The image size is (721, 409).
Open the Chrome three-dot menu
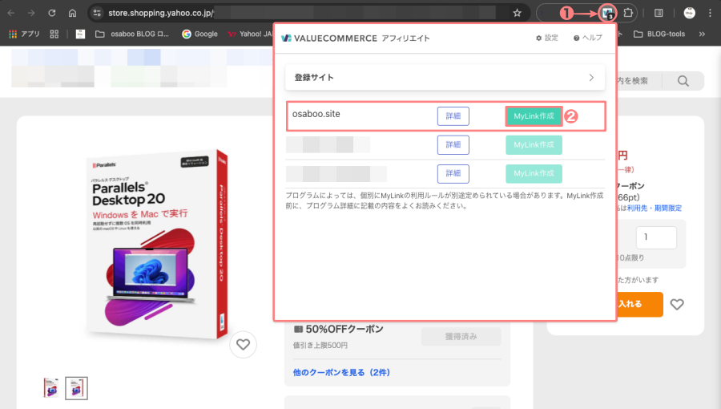pyautogui.click(x=710, y=13)
